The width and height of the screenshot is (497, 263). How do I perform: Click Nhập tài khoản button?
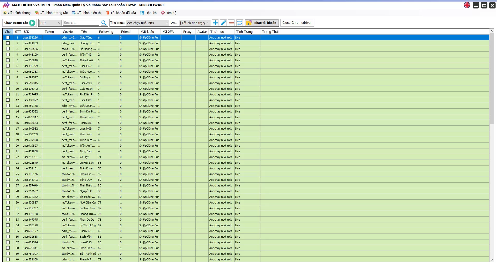pyautogui.click(x=262, y=23)
